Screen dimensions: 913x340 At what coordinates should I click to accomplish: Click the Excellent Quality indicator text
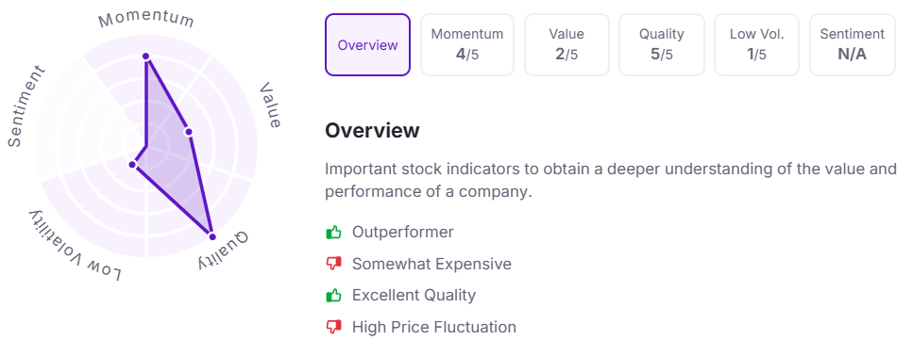click(x=414, y=295)
